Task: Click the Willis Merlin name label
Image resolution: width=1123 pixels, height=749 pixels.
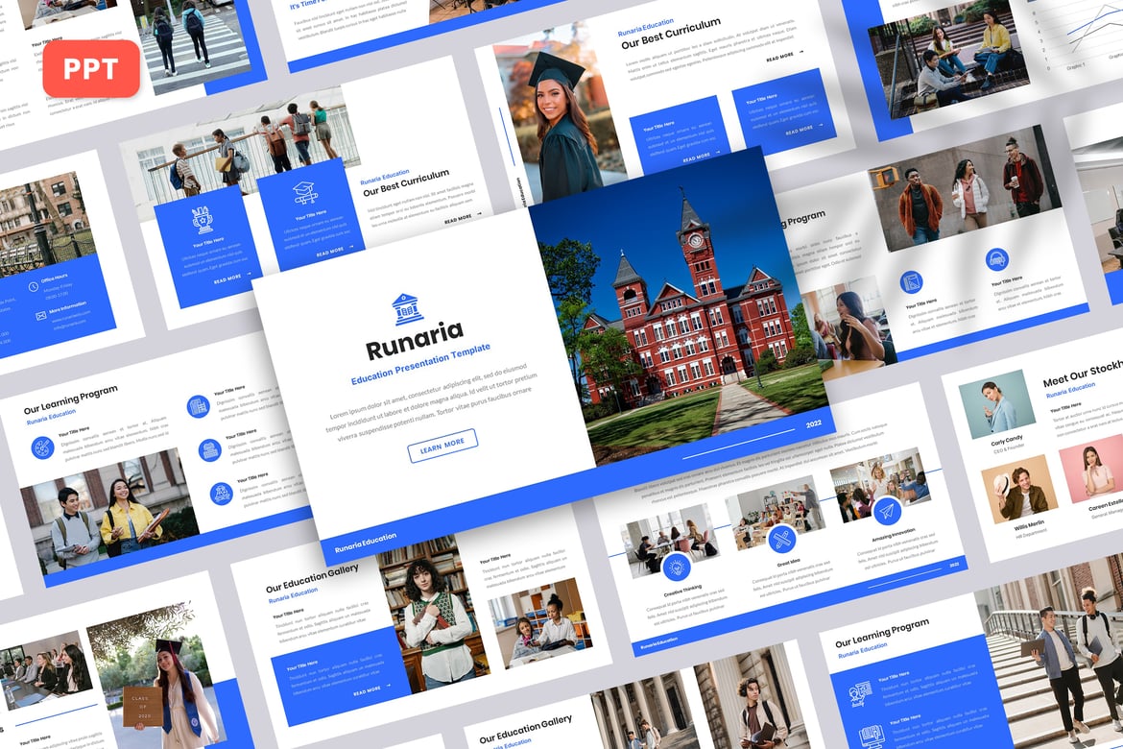Action: (1029, 524)
